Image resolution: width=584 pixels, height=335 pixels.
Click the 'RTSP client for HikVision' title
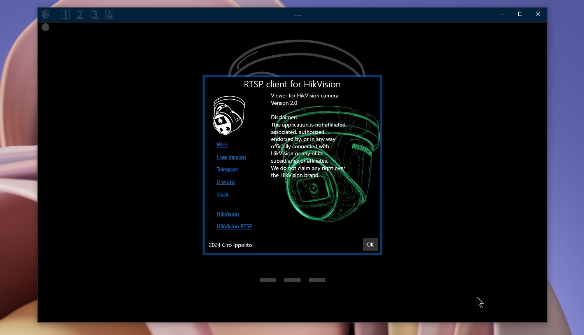(292, 84)
